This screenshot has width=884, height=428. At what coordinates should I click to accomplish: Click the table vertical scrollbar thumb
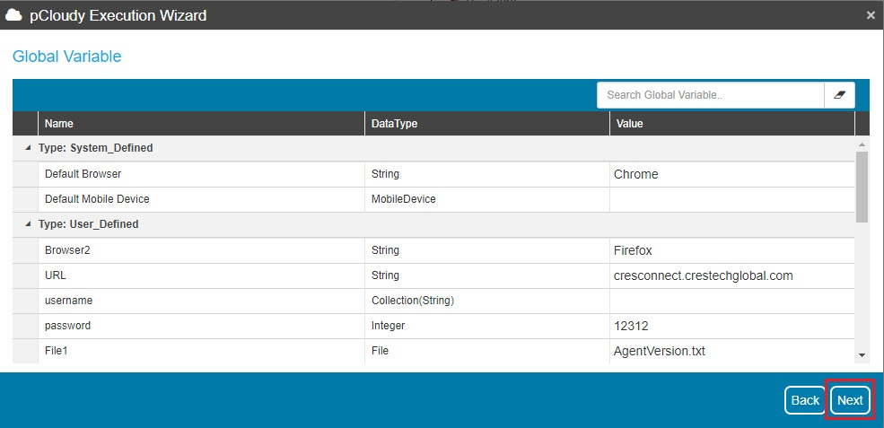pyautogui.click(x=862, y=186)
